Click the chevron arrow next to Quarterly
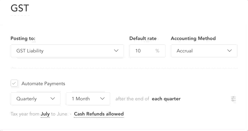This screenshot has height=131, width=248. 53,99
